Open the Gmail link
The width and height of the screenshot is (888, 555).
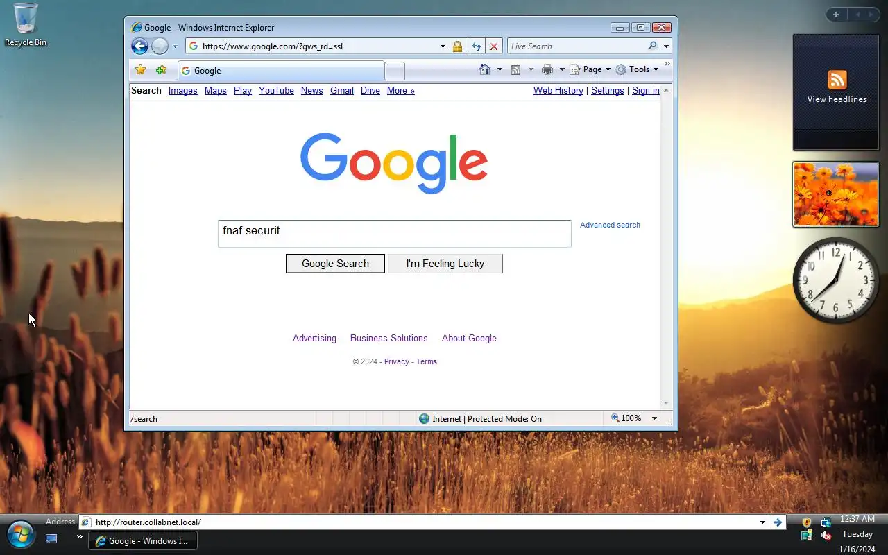pyautogui.click(x=342, y=91)
